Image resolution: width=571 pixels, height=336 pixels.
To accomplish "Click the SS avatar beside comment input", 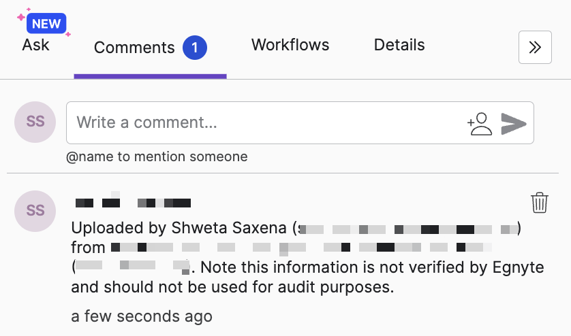I will click(x=35, y=122).
